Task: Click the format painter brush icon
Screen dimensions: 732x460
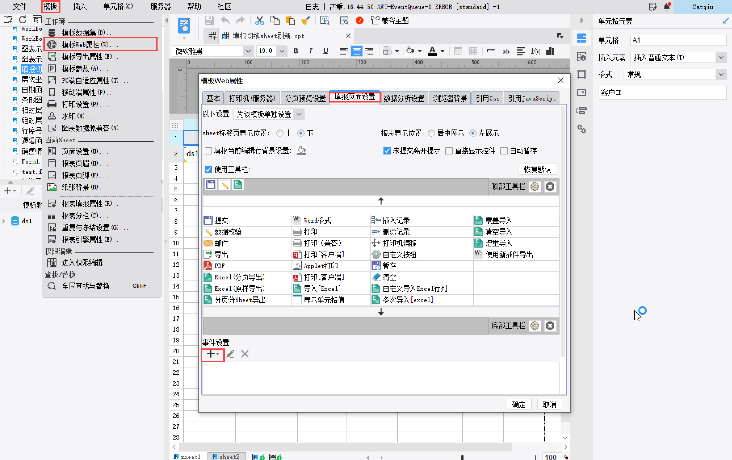Action: pos(305,21)
